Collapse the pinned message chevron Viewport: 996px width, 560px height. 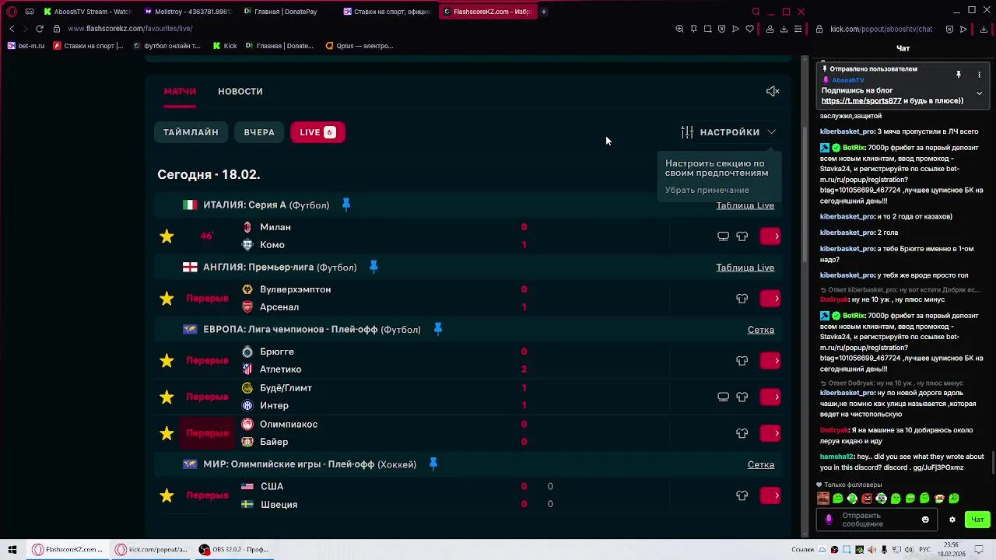979,93
